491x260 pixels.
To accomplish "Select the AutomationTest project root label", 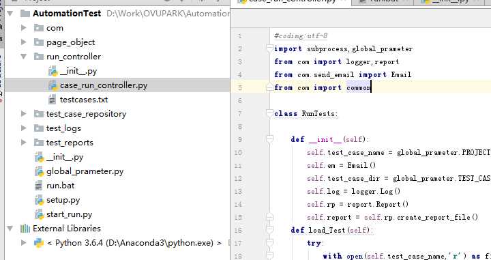I will pyautogui.click(x=67, y=14).
